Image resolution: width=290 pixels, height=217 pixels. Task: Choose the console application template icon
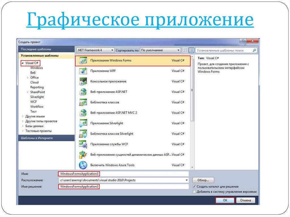tap(83, 81)
